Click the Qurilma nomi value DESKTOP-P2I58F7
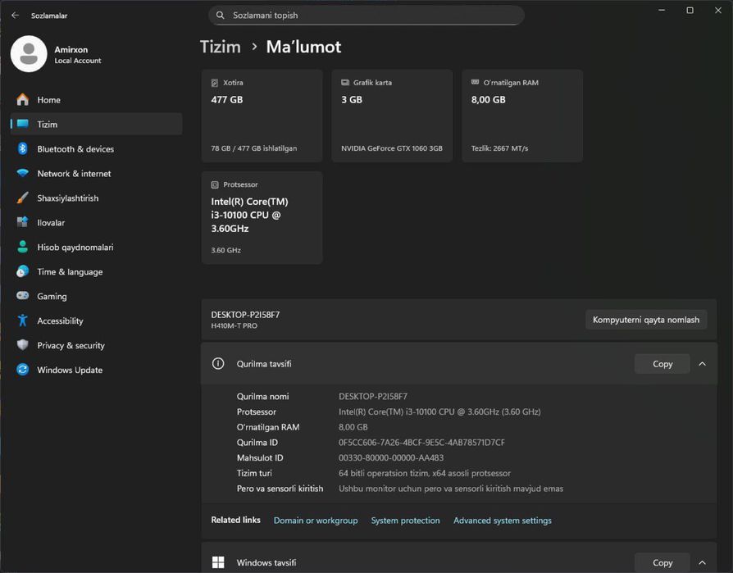The image size is (733, 573). coord(373,396)
